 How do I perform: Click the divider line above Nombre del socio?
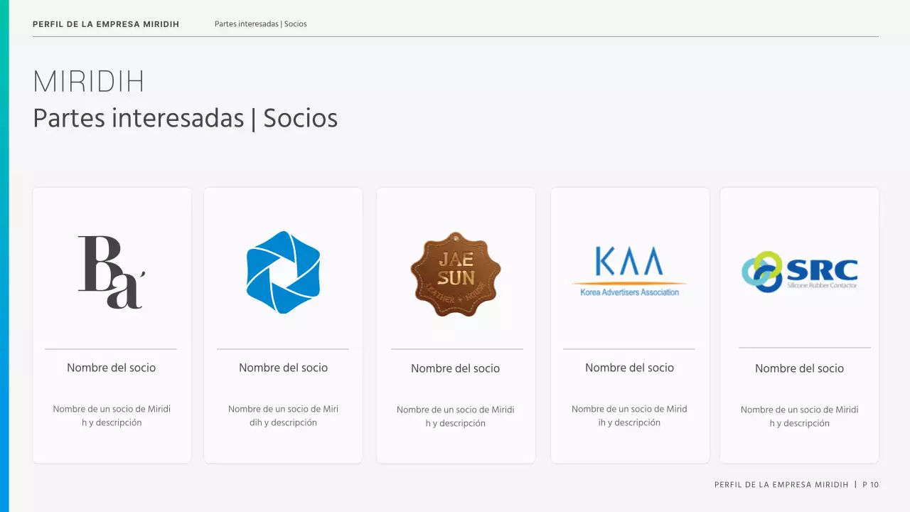tap(111, 349)
